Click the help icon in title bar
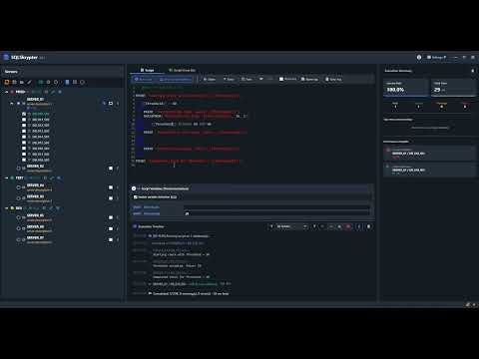This screenshot has height=359, width=479. coord(419,57)
